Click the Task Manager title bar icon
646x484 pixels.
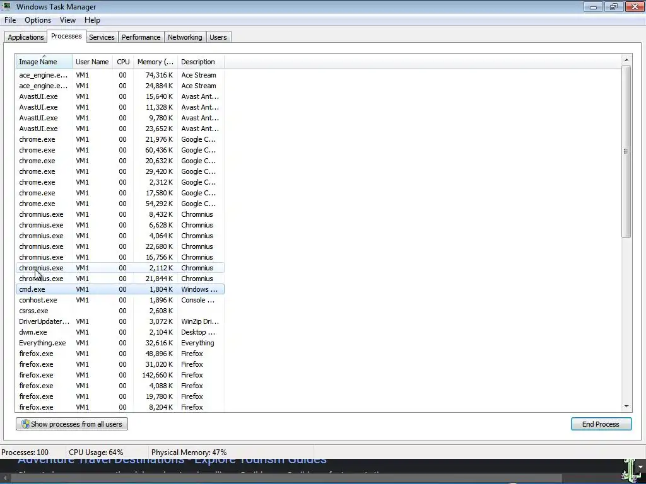coord(6,6)
